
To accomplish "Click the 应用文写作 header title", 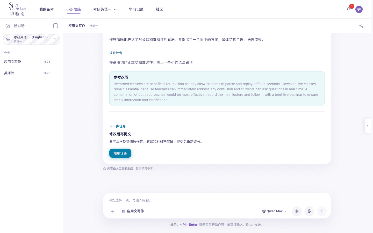I will pos(77,26).
